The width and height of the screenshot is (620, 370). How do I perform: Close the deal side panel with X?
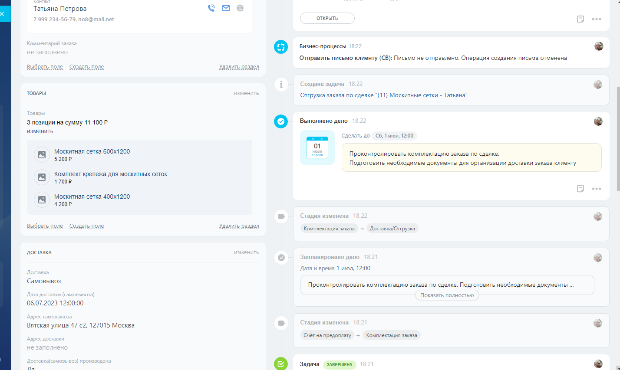tap(2, 14)
